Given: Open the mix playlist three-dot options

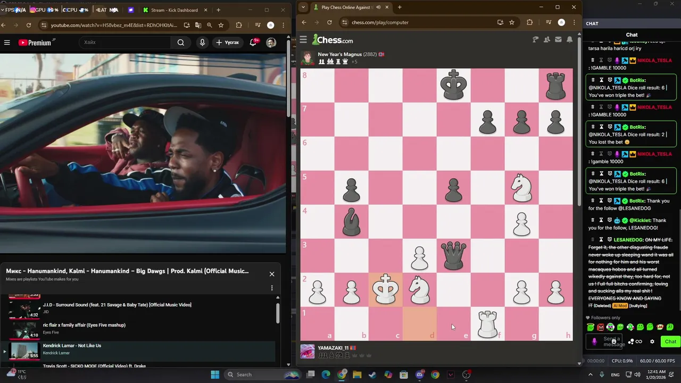Looking at the screenshot, I should pos(272,288).
